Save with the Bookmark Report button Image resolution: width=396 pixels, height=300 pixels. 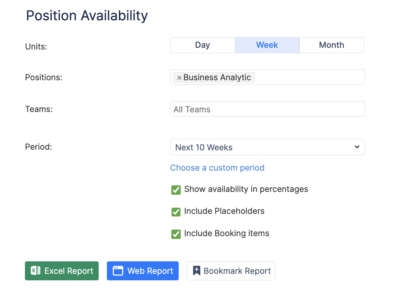(x=231, y=271)
